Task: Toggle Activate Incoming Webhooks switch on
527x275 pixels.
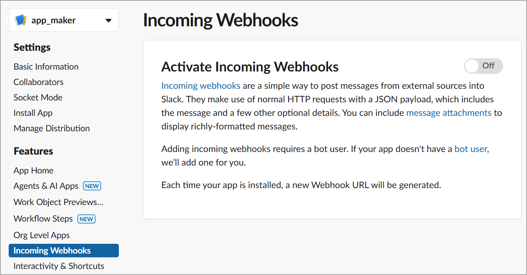Action: click(483, 66)
